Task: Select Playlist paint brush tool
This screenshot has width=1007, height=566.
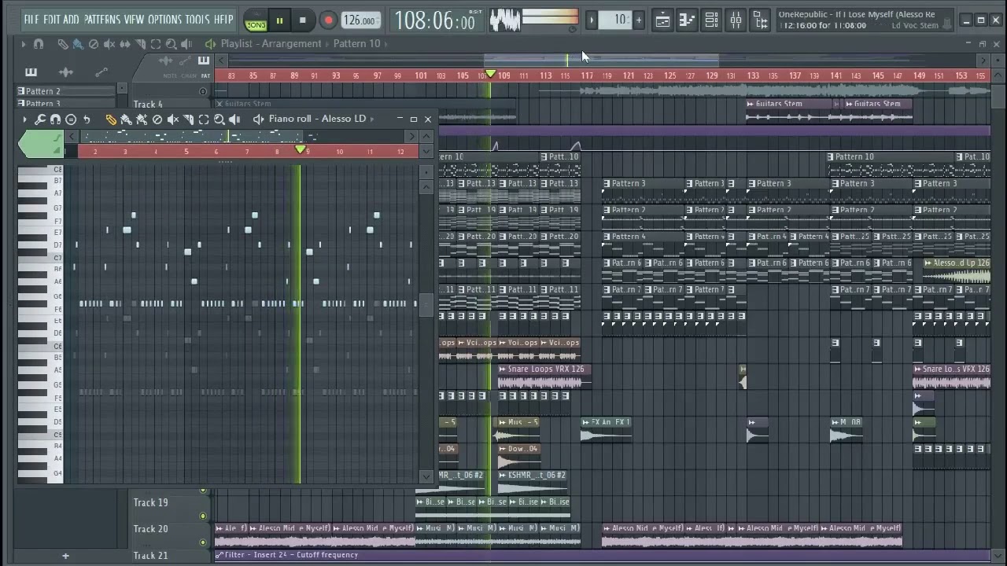Action: pyautogui.click(x=78, y=44)
